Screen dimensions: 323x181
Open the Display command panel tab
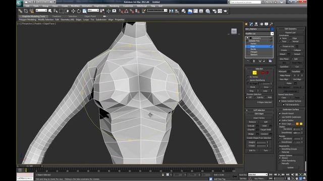click(x=266, y=24)
